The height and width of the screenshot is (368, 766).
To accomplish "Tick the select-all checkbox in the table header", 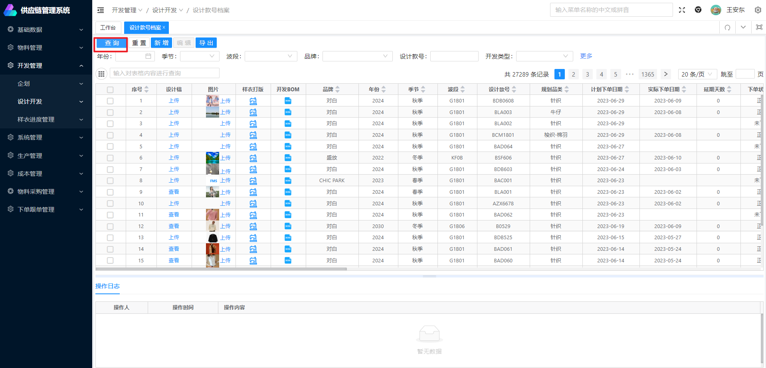I will (x=110, y=90).
